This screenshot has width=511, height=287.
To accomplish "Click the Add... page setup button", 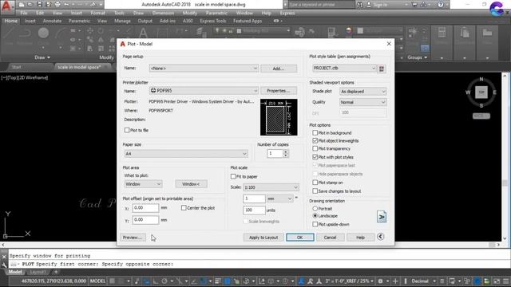I will click(x=279, y=69).
